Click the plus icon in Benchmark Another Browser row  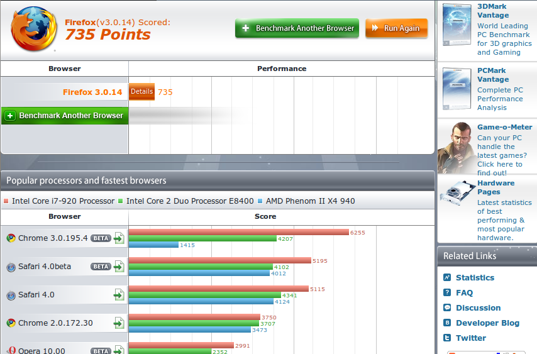(x=10, y=116)
